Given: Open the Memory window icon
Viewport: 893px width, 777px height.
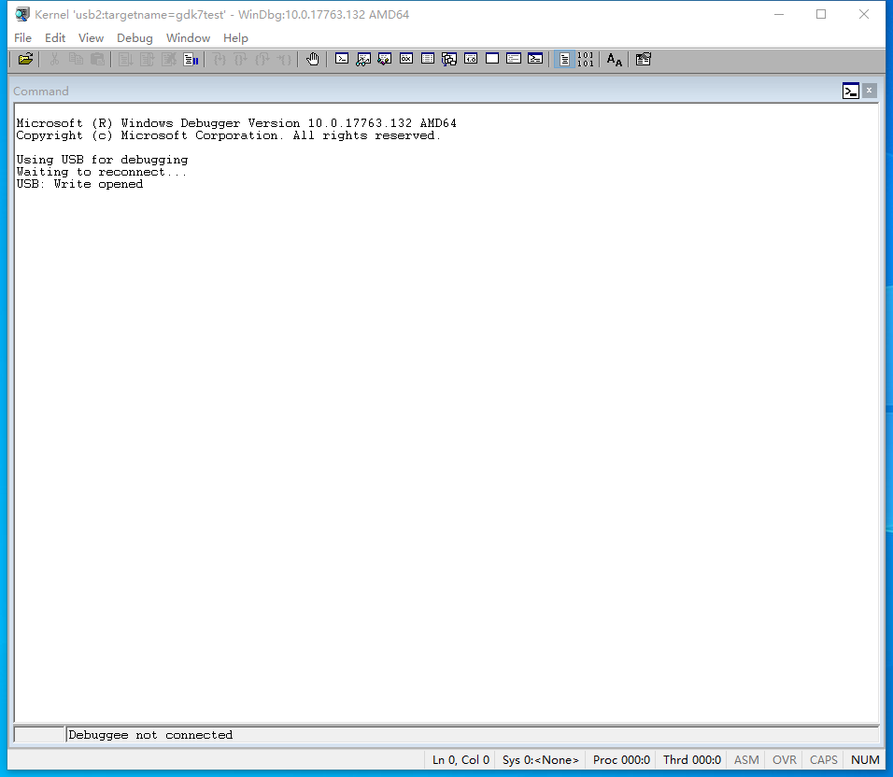Looking at the screenshot, I should pos(428,59).
